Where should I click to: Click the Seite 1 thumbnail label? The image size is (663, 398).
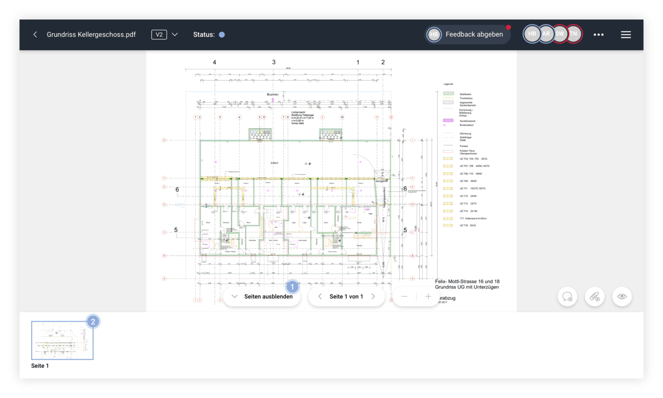pyautogui.click(x=40, y=366)
